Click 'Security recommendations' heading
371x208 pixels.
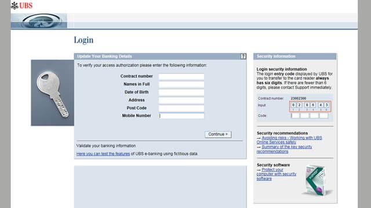(x=282, y=133)
